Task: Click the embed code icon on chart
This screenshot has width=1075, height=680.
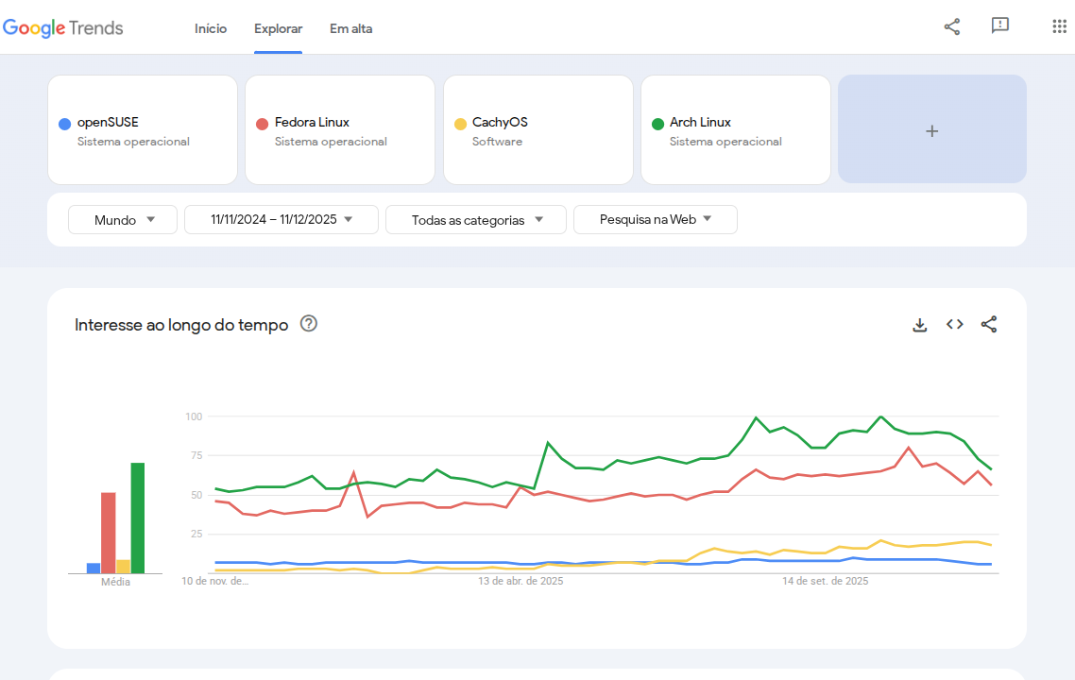Action: (954, 325)
